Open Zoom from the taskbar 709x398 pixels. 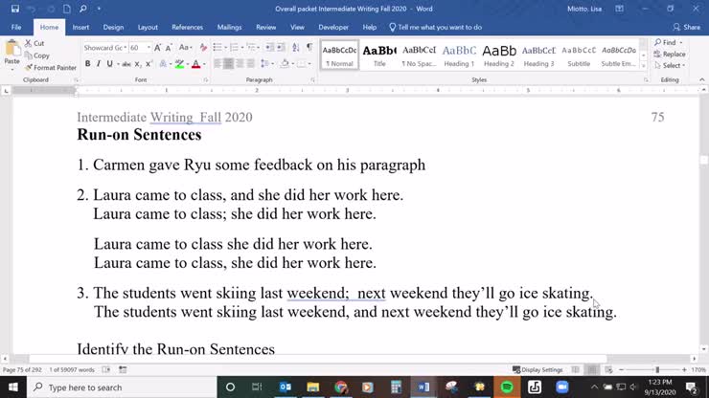coord(562,387)
